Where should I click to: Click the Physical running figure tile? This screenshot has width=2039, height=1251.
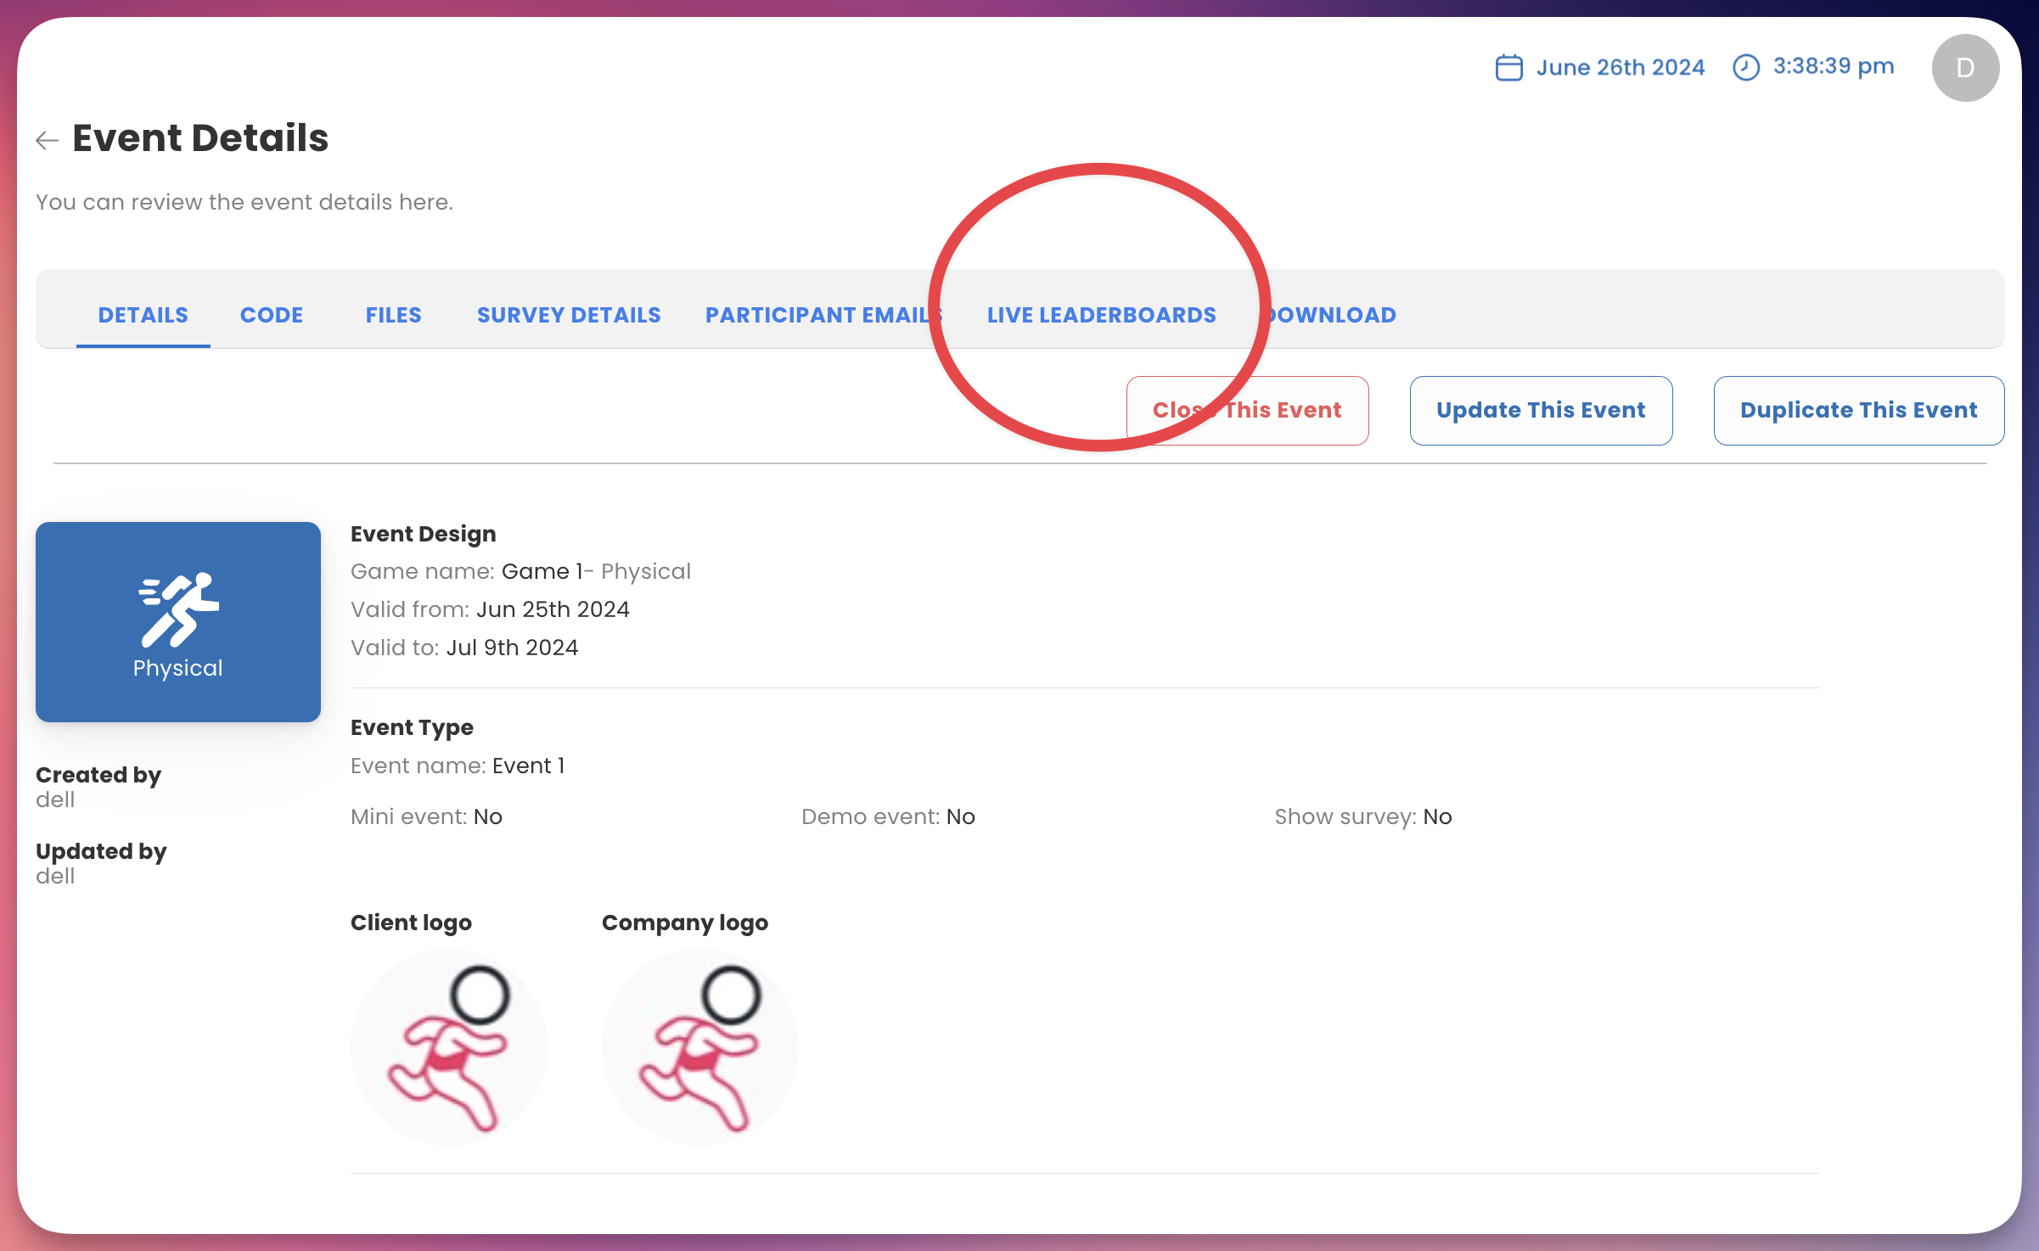[x=178, y=621]
